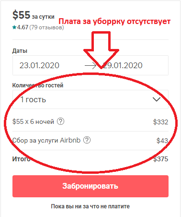
Task: Click the help icon next to $55 x 6 ночей
Action: 61,121
